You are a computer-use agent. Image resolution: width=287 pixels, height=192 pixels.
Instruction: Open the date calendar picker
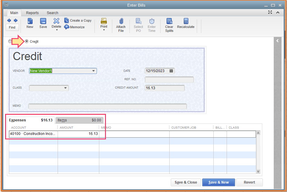171,71
